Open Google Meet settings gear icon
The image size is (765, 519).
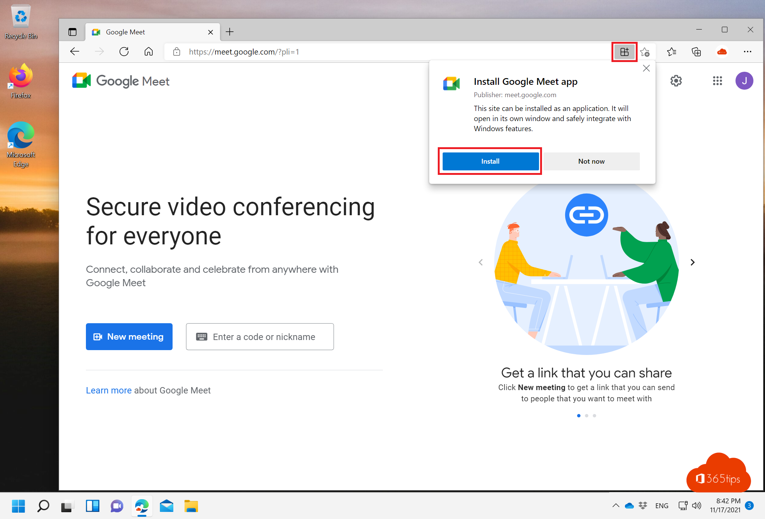(676, 81)
